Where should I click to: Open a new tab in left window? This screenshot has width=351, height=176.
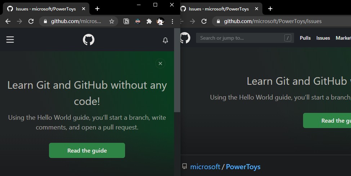click(x=97, y=9)
